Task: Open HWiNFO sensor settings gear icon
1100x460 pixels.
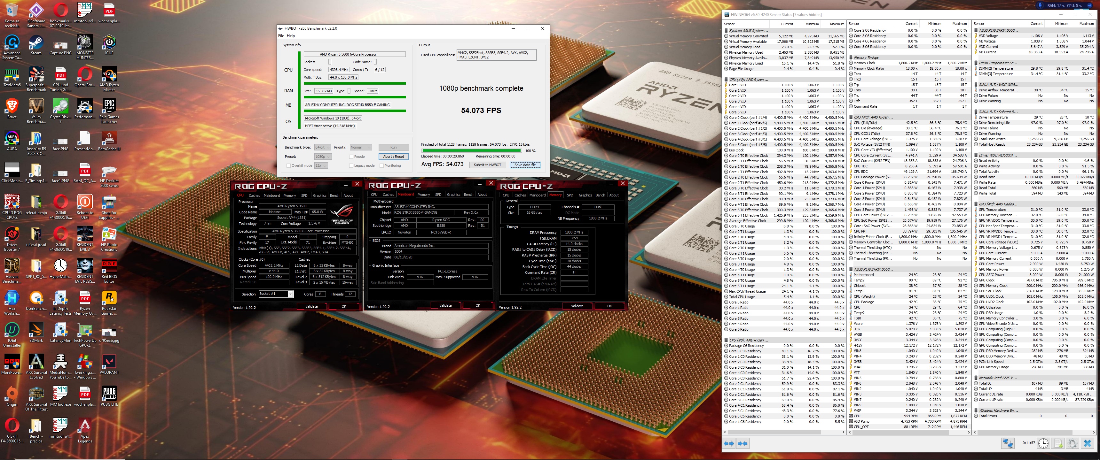Action: (1073, 443)
